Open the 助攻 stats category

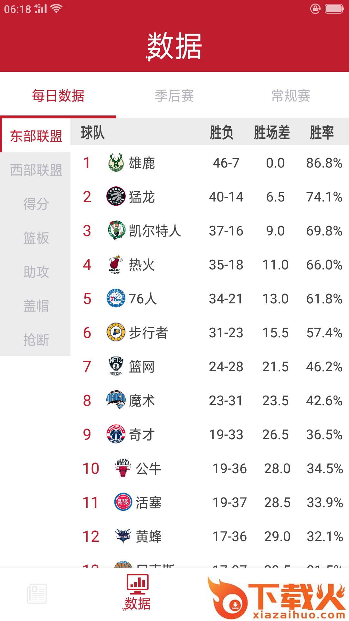36,272
